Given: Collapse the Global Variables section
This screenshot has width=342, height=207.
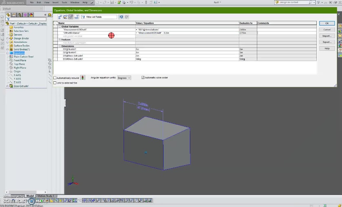Looking at the screenshot, I should tap(59, 26).
